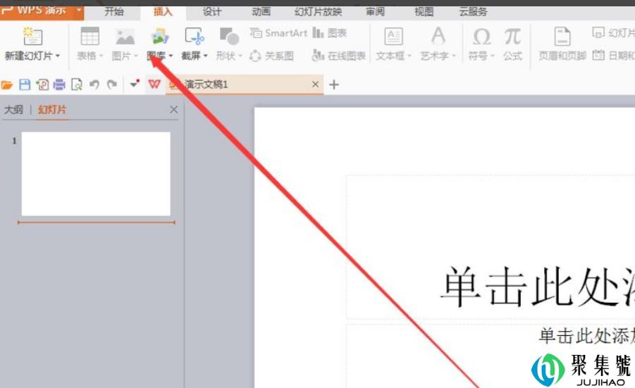Insert a table with the 表格 icon
This screenshot has width=635, height=388.
(90, 37)
